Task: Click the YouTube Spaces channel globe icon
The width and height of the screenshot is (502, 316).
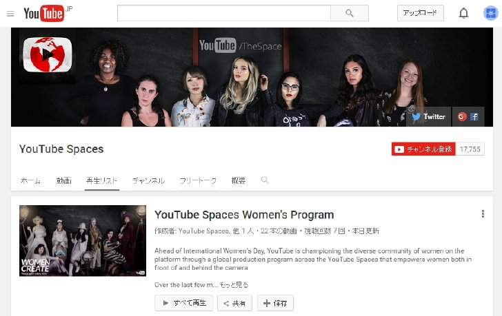Action: 48,54
